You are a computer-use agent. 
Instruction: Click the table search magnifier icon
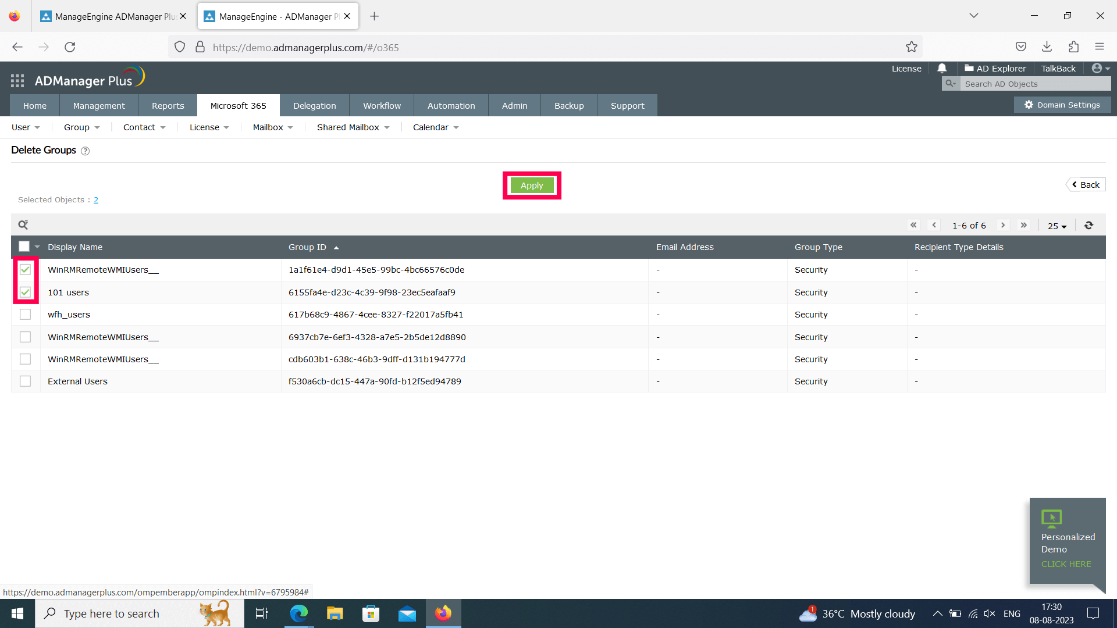click(23, 225)
